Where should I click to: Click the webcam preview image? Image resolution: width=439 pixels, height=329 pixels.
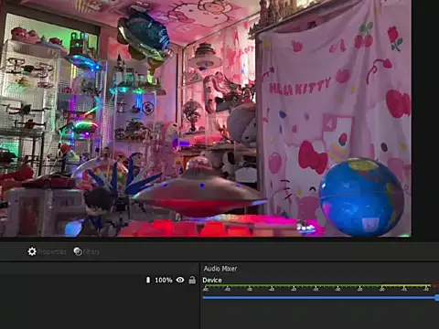point(206,118)
